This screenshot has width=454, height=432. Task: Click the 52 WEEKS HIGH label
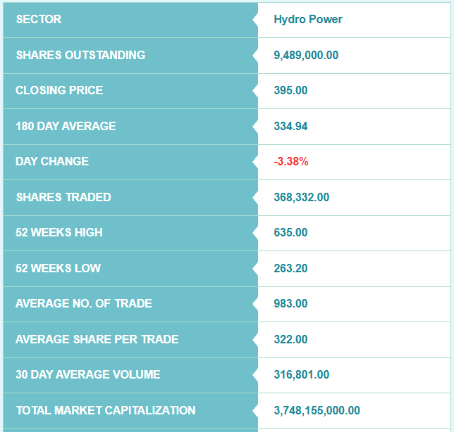pyautogui.click(x=59, y=233)
